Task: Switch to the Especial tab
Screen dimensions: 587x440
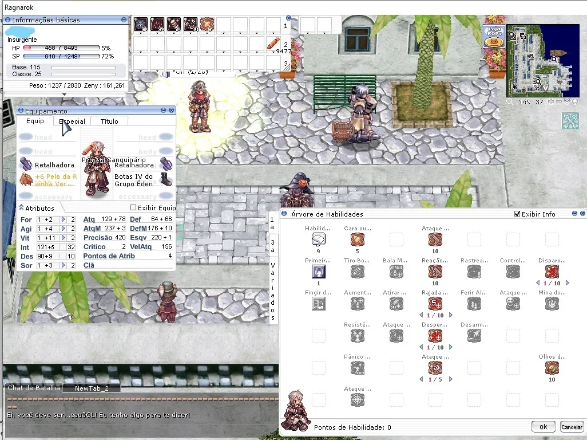Action: [x=72, y=121]
